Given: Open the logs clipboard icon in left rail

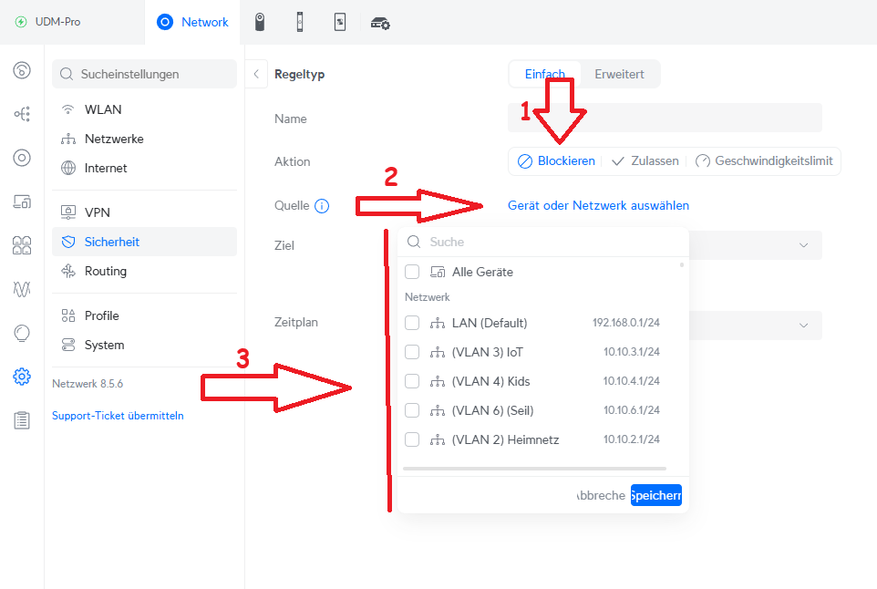Looking at the screenshot, I should [x=22, y=420].
